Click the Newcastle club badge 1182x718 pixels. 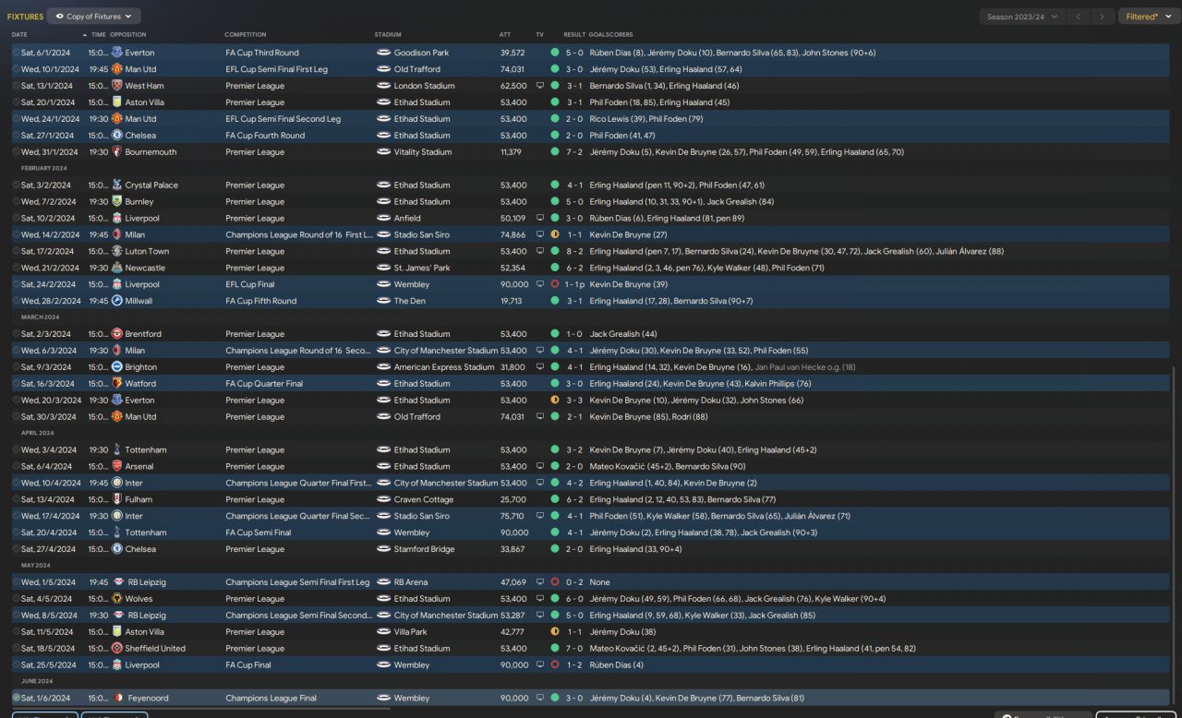tap(117, 269)
